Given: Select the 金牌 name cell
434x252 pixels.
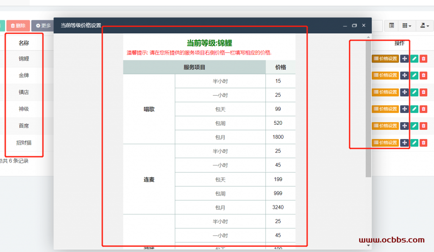Looking at the screenshot, I should [24, 75].
